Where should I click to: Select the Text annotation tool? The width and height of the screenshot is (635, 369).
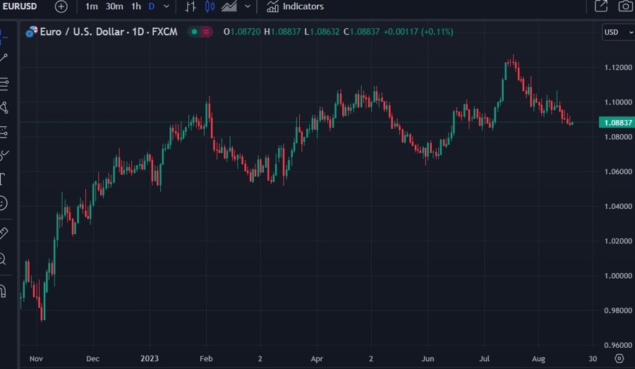coord(3,179)
